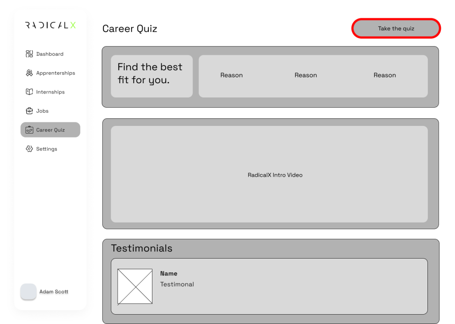Select the first Reason item
Screen dimensions: 455x324
[x=231, y=75]
